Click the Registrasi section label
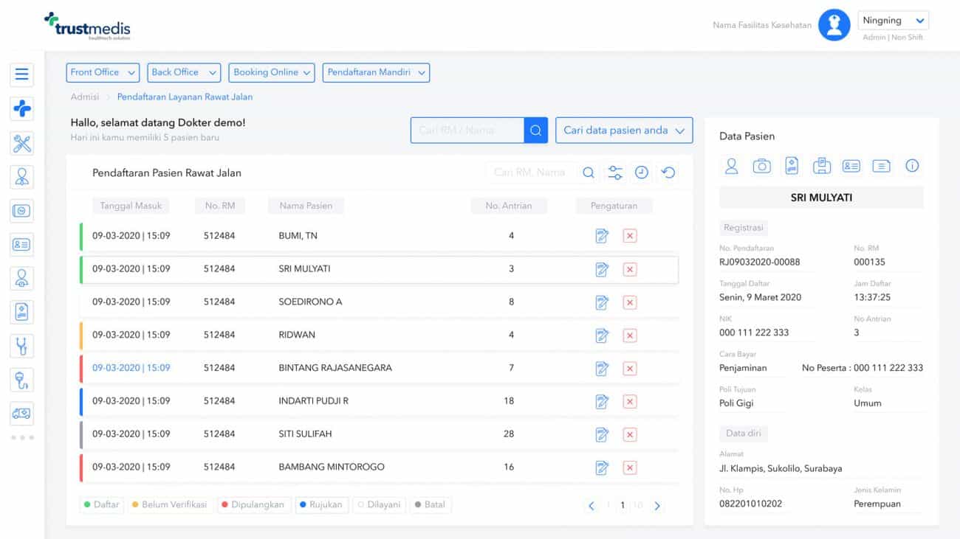This screenshot has height=539, width=960. click(x=744, y=228)
